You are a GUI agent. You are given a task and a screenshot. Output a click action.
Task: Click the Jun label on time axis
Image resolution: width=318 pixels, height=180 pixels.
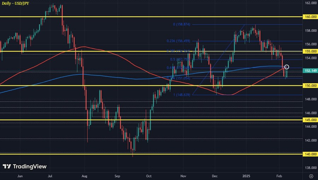[20, 176]
